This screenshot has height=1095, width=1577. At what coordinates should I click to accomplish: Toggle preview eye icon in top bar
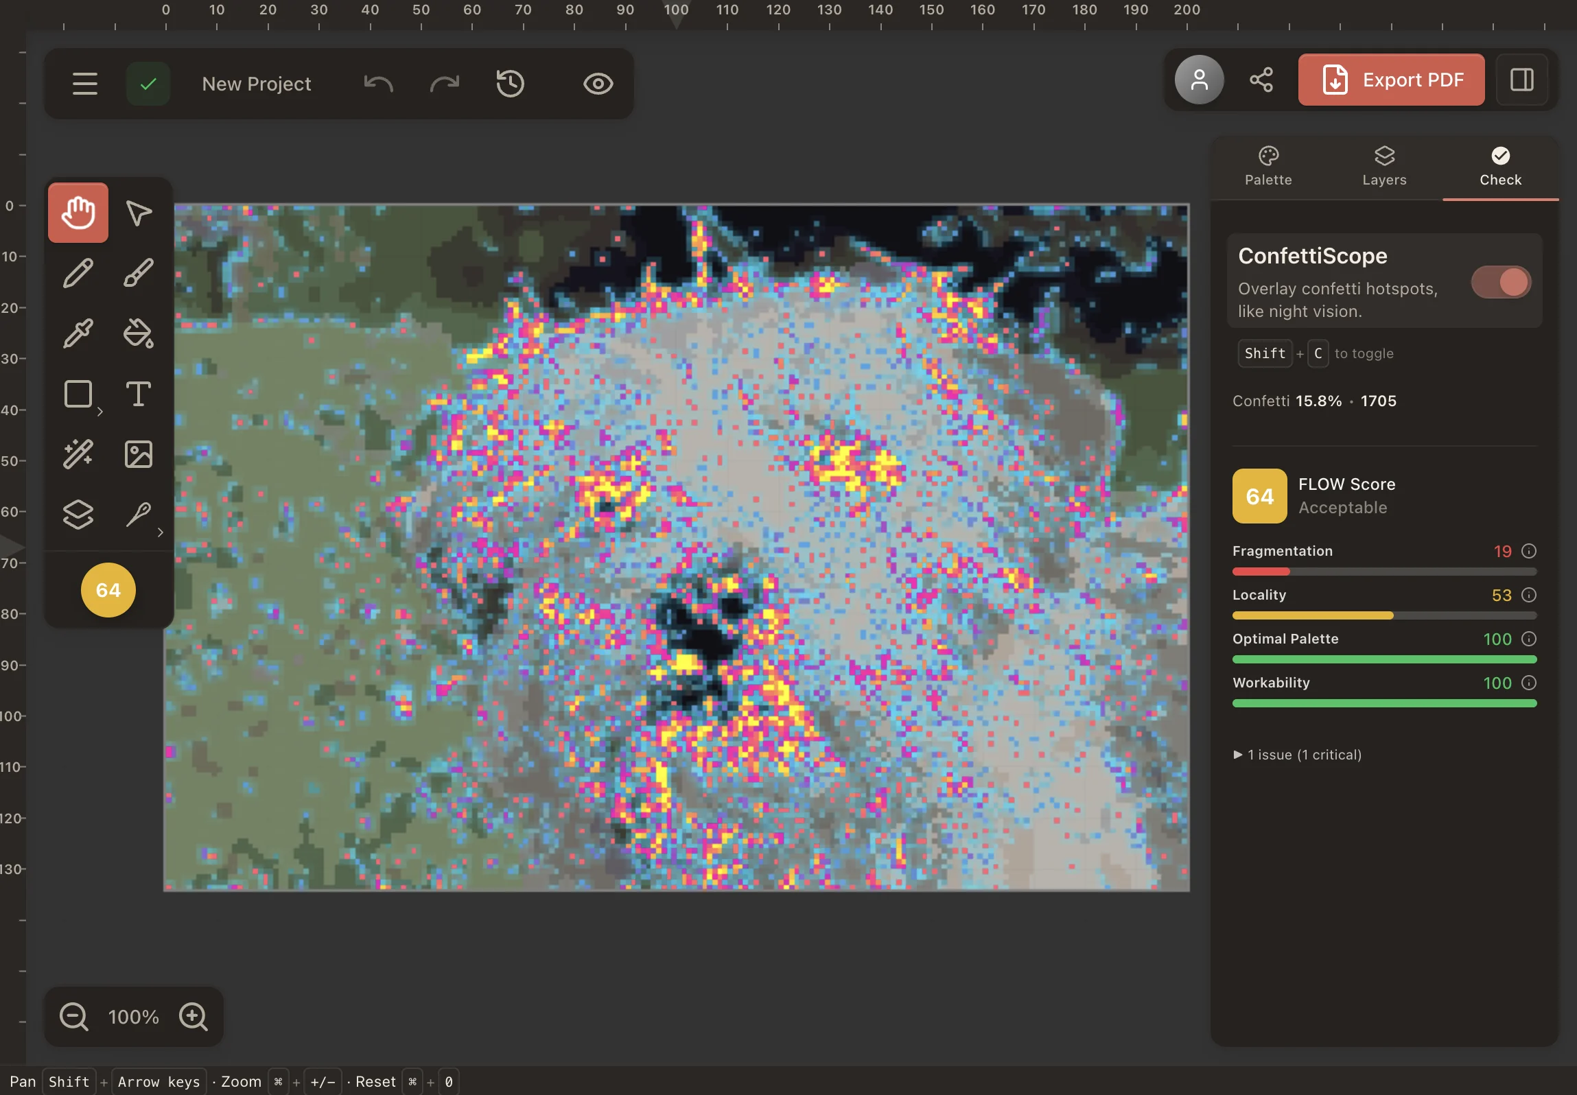[x=598, y=84]
